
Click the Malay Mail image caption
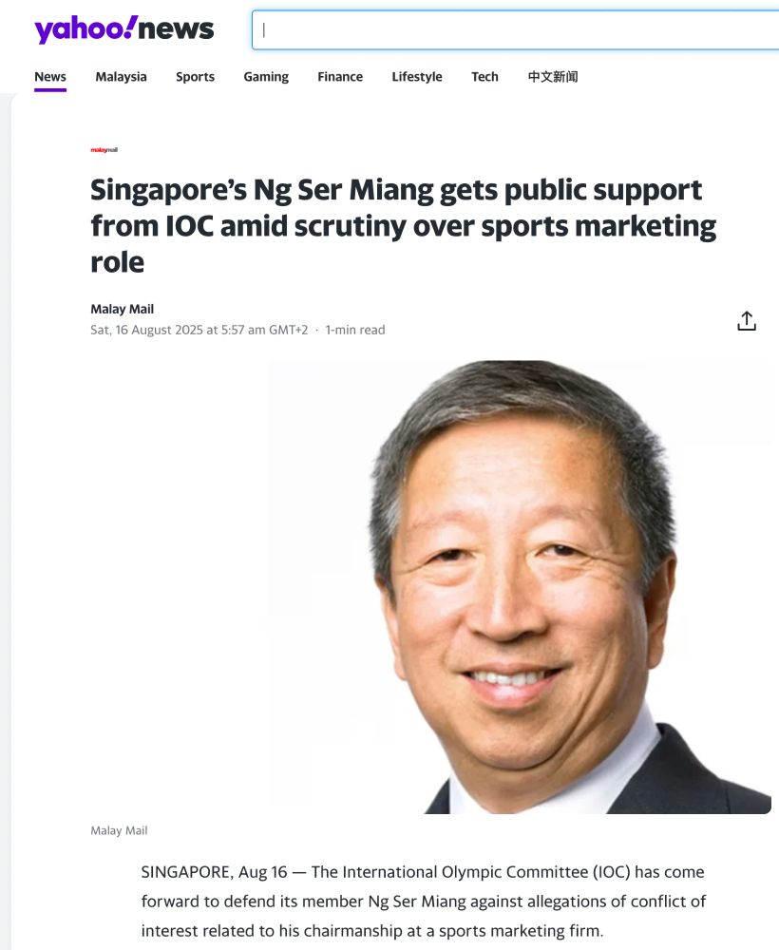click(119, 830)
